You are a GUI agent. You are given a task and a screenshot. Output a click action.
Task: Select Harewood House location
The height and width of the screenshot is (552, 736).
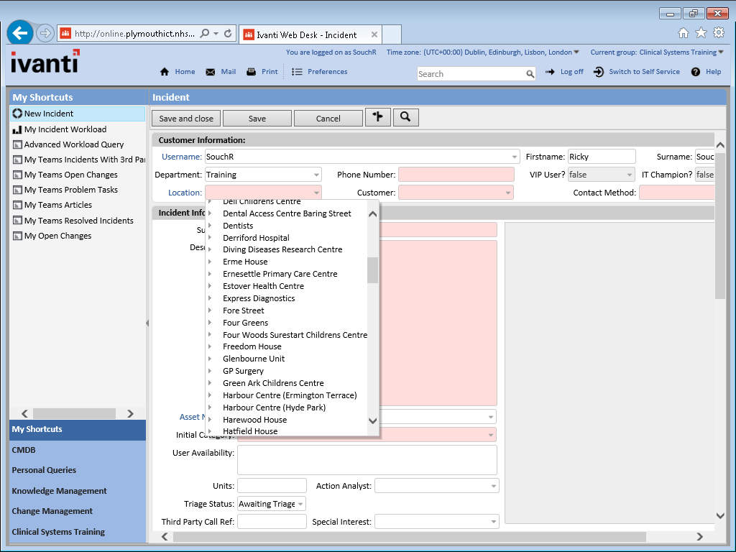[255, 420]
